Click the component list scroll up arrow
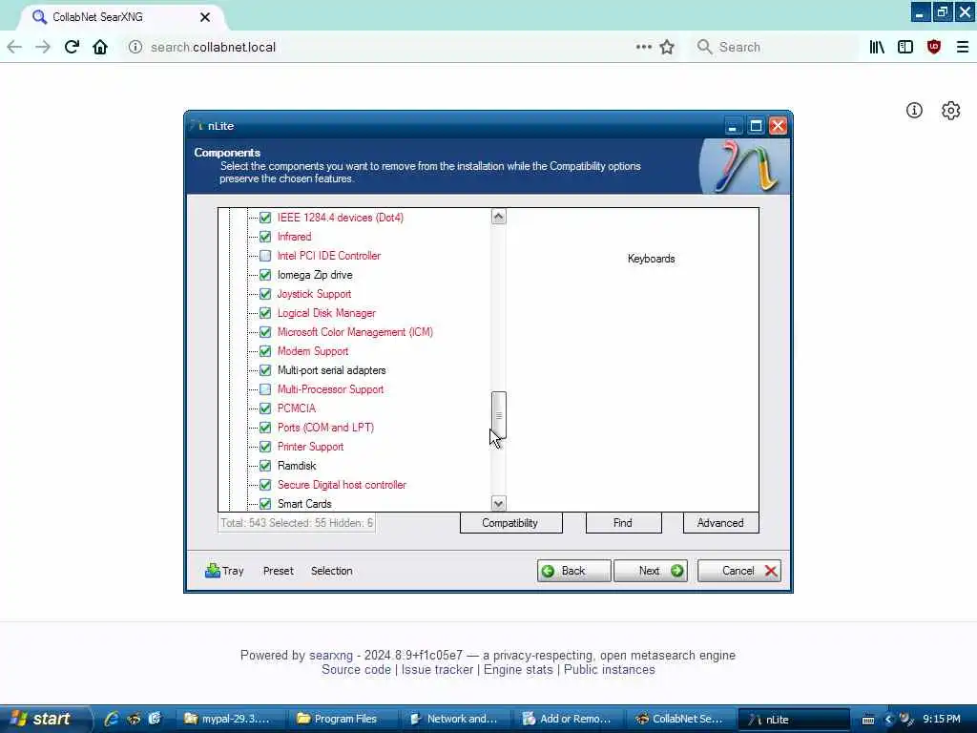Viewport: 977px width, 733px height. click(x=498, y=217)
